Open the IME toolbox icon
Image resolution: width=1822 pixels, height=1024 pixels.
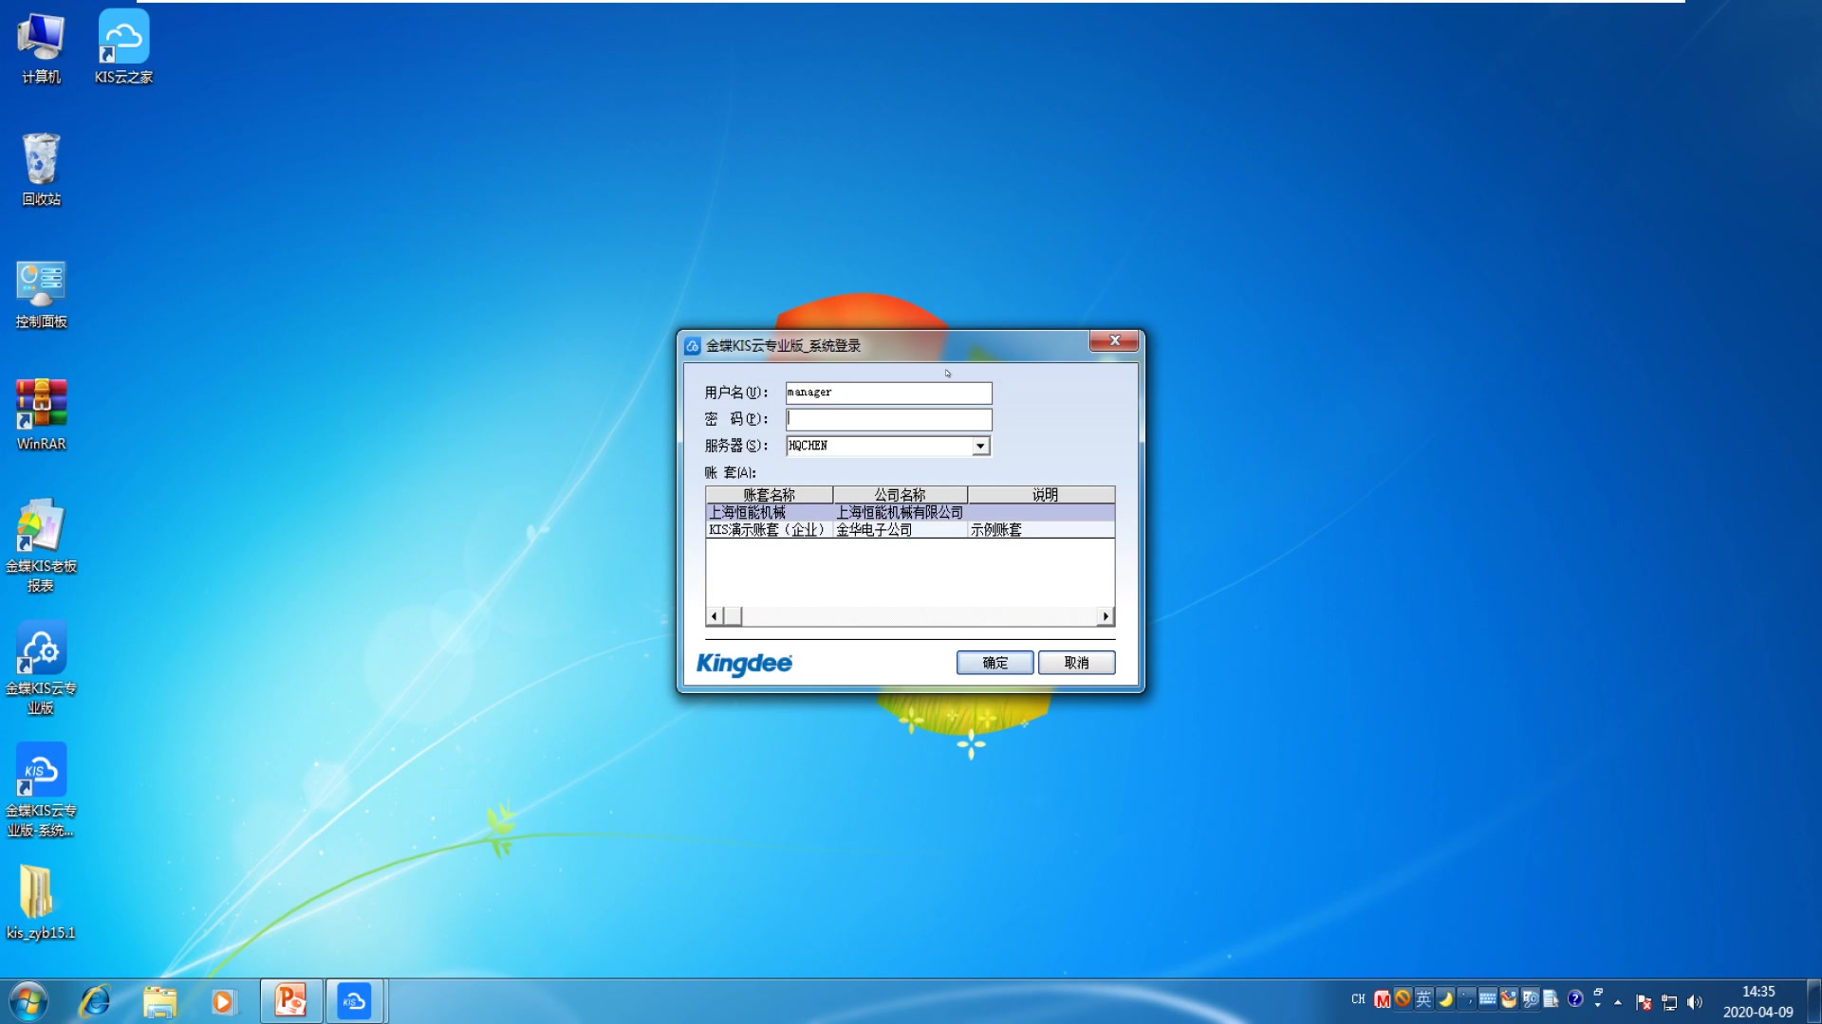pos(1508,998)
